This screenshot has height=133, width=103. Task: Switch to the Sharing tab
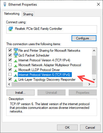pyautogui.click(x=28, y=14)
